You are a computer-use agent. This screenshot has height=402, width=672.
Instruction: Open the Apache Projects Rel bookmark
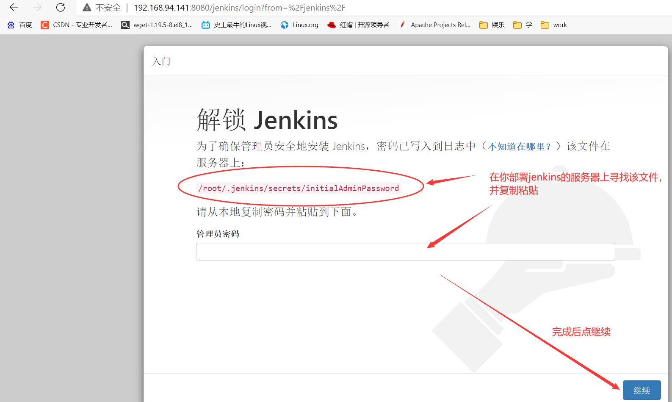pos(434,25)
